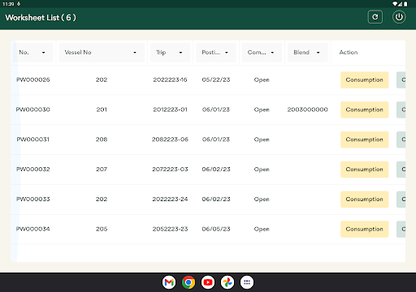Click trip 2022223-16
The width and height of the screenshot is (416, 292).
pos(170,79)
